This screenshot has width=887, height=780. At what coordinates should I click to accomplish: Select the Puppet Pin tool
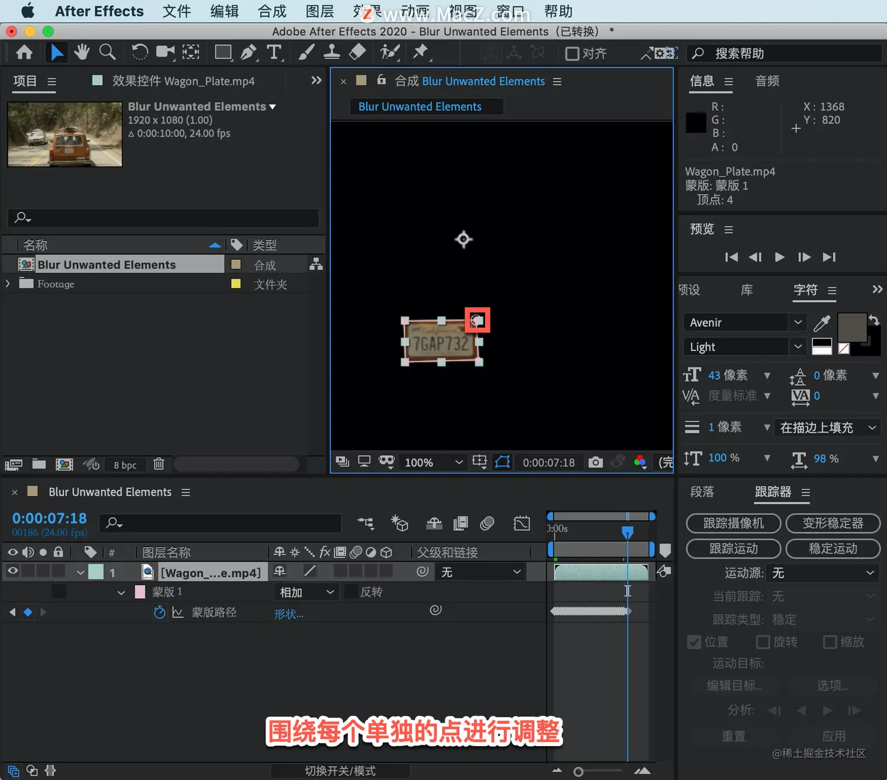420,52
